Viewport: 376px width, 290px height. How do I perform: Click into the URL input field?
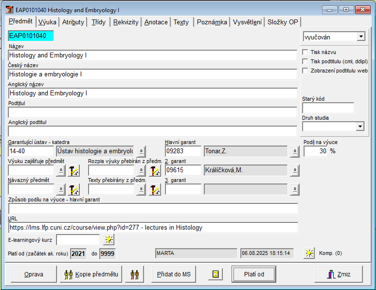click(x=153, y=227)
